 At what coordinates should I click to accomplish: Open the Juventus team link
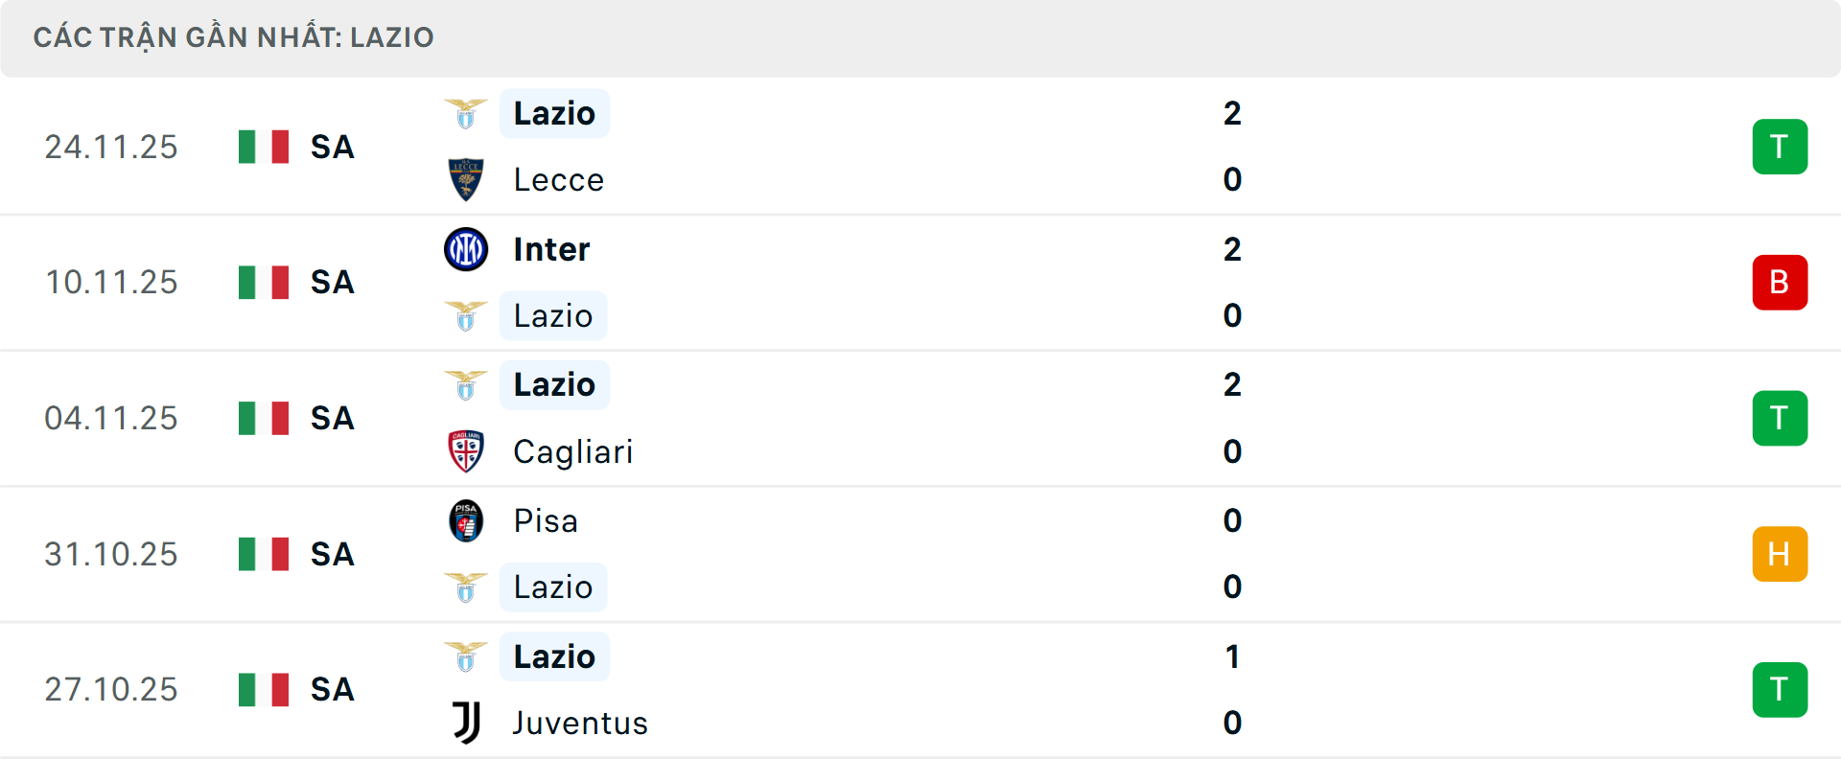[580, 723]
